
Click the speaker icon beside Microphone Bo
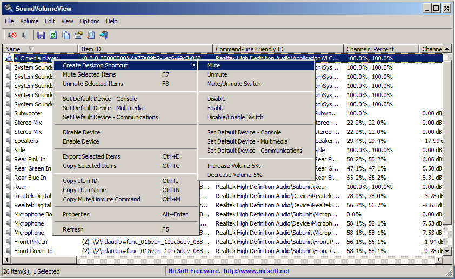pos(9,214)
